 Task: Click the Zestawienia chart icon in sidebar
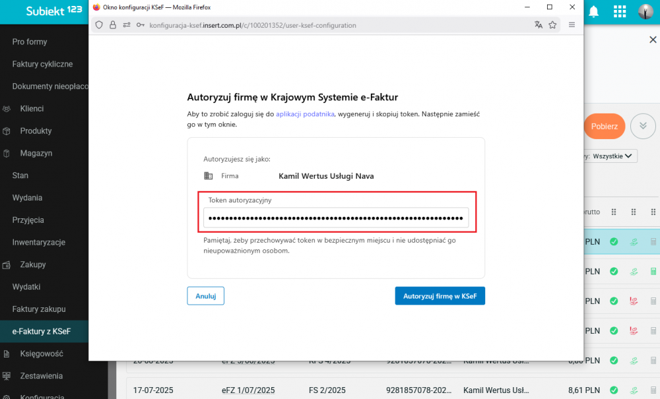coord(7,377)
